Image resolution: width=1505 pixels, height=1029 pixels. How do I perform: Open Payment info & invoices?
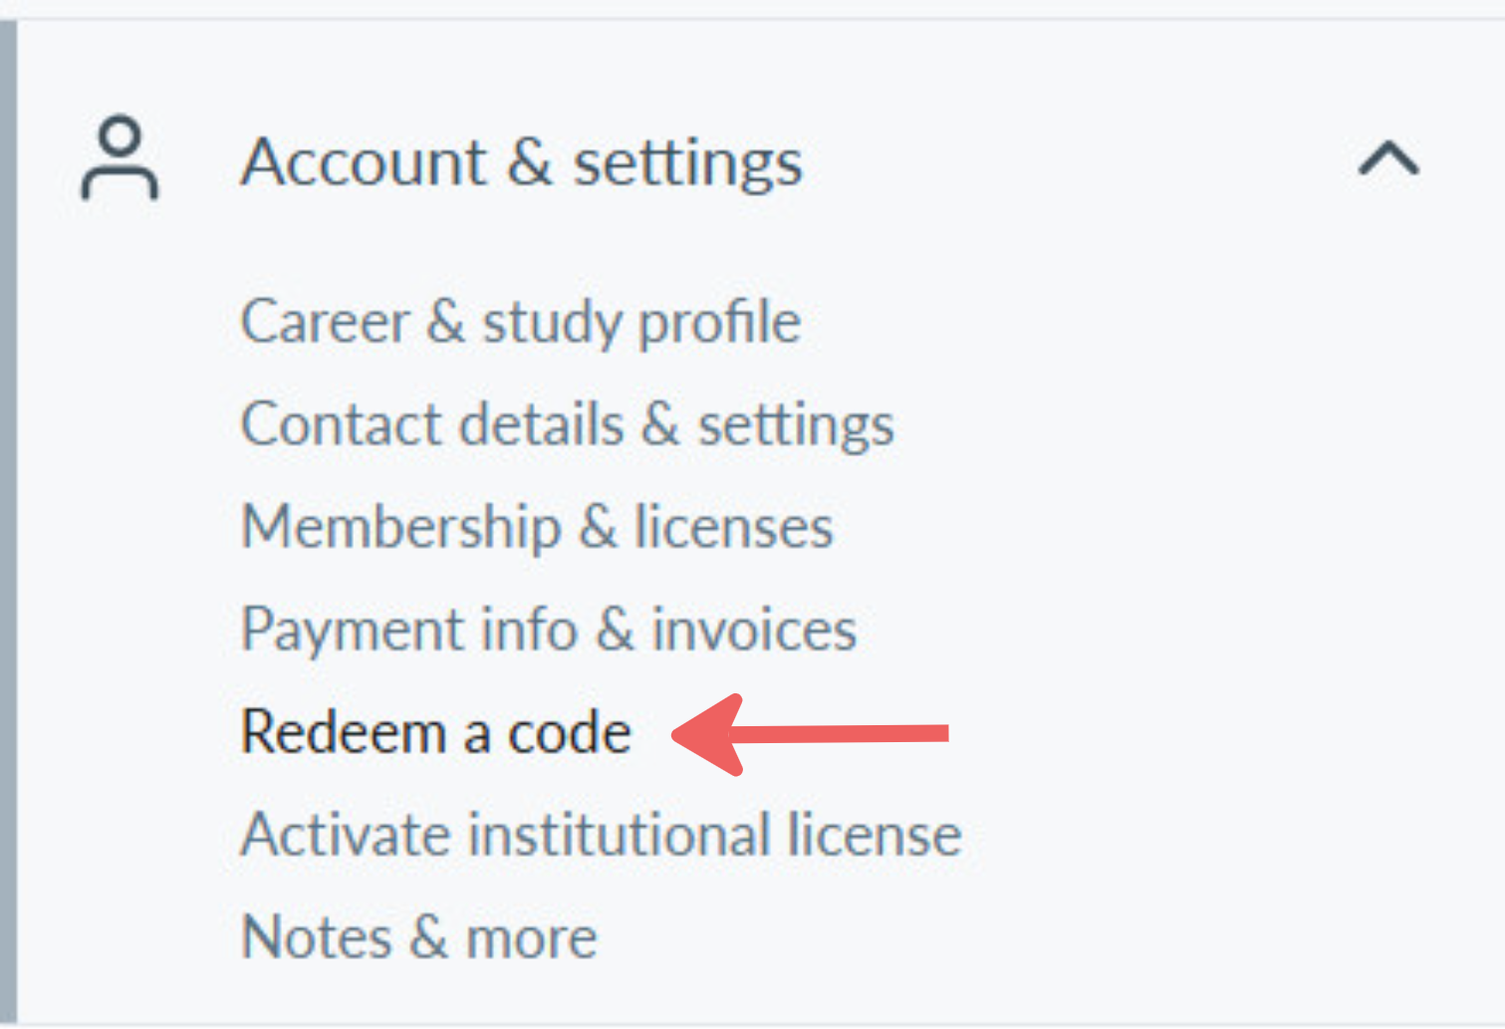549,631
